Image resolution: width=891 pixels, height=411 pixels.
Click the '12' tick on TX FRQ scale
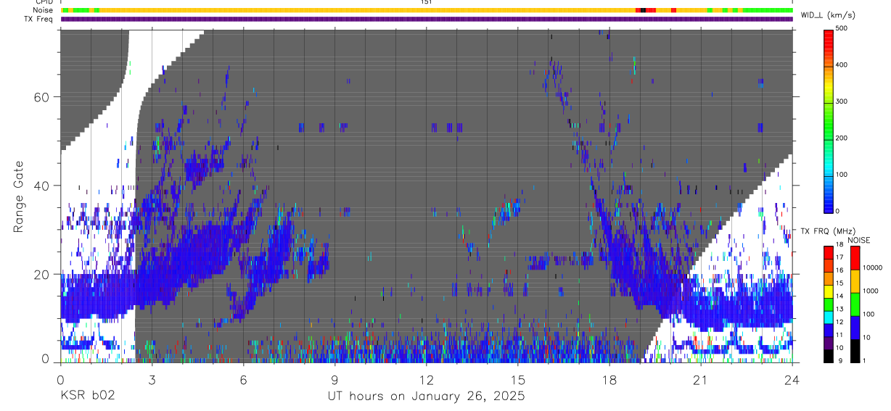[x=839, y=322]
